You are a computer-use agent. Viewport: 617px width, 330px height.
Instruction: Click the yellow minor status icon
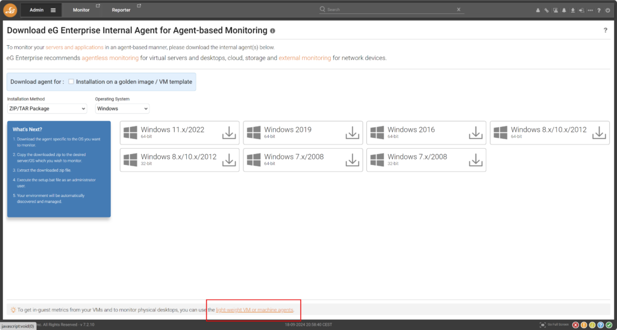(592, 325)
